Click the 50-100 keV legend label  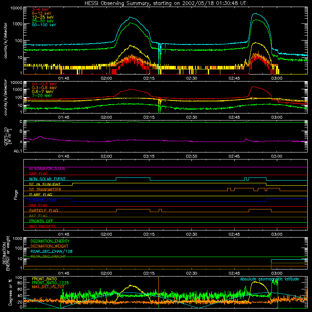pos(44,25)
